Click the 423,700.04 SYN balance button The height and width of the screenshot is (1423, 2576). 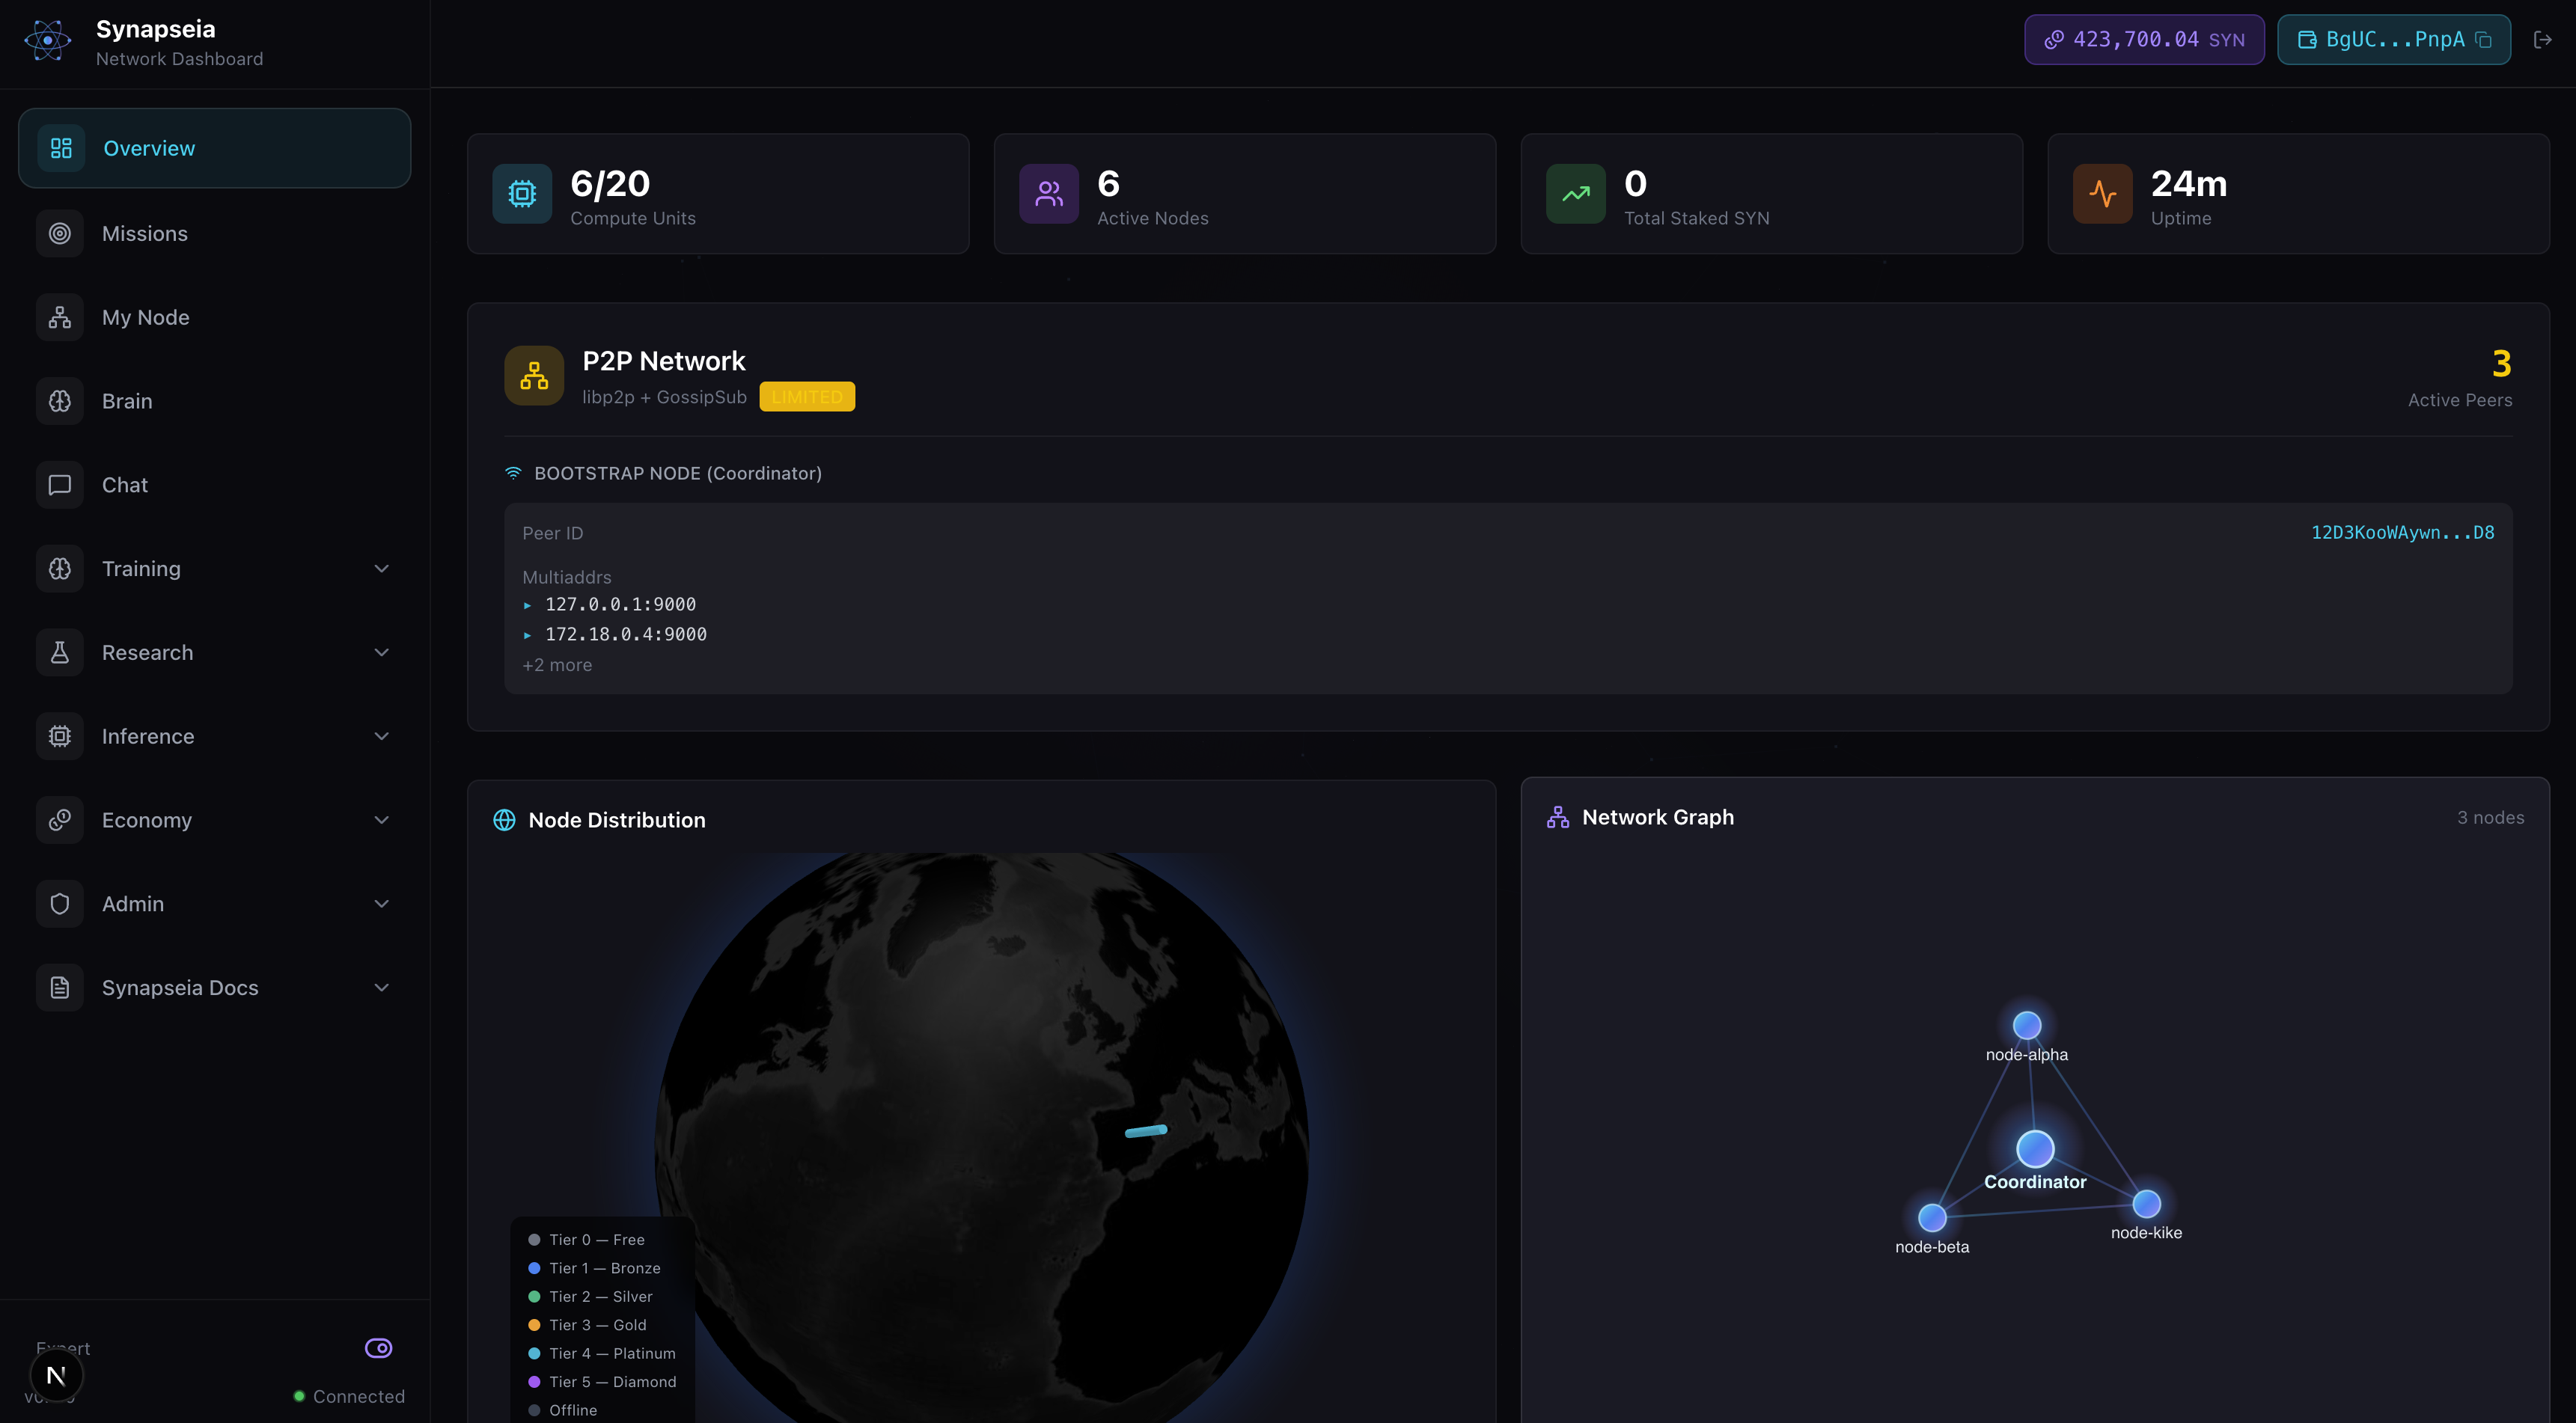click(2144, 40)
